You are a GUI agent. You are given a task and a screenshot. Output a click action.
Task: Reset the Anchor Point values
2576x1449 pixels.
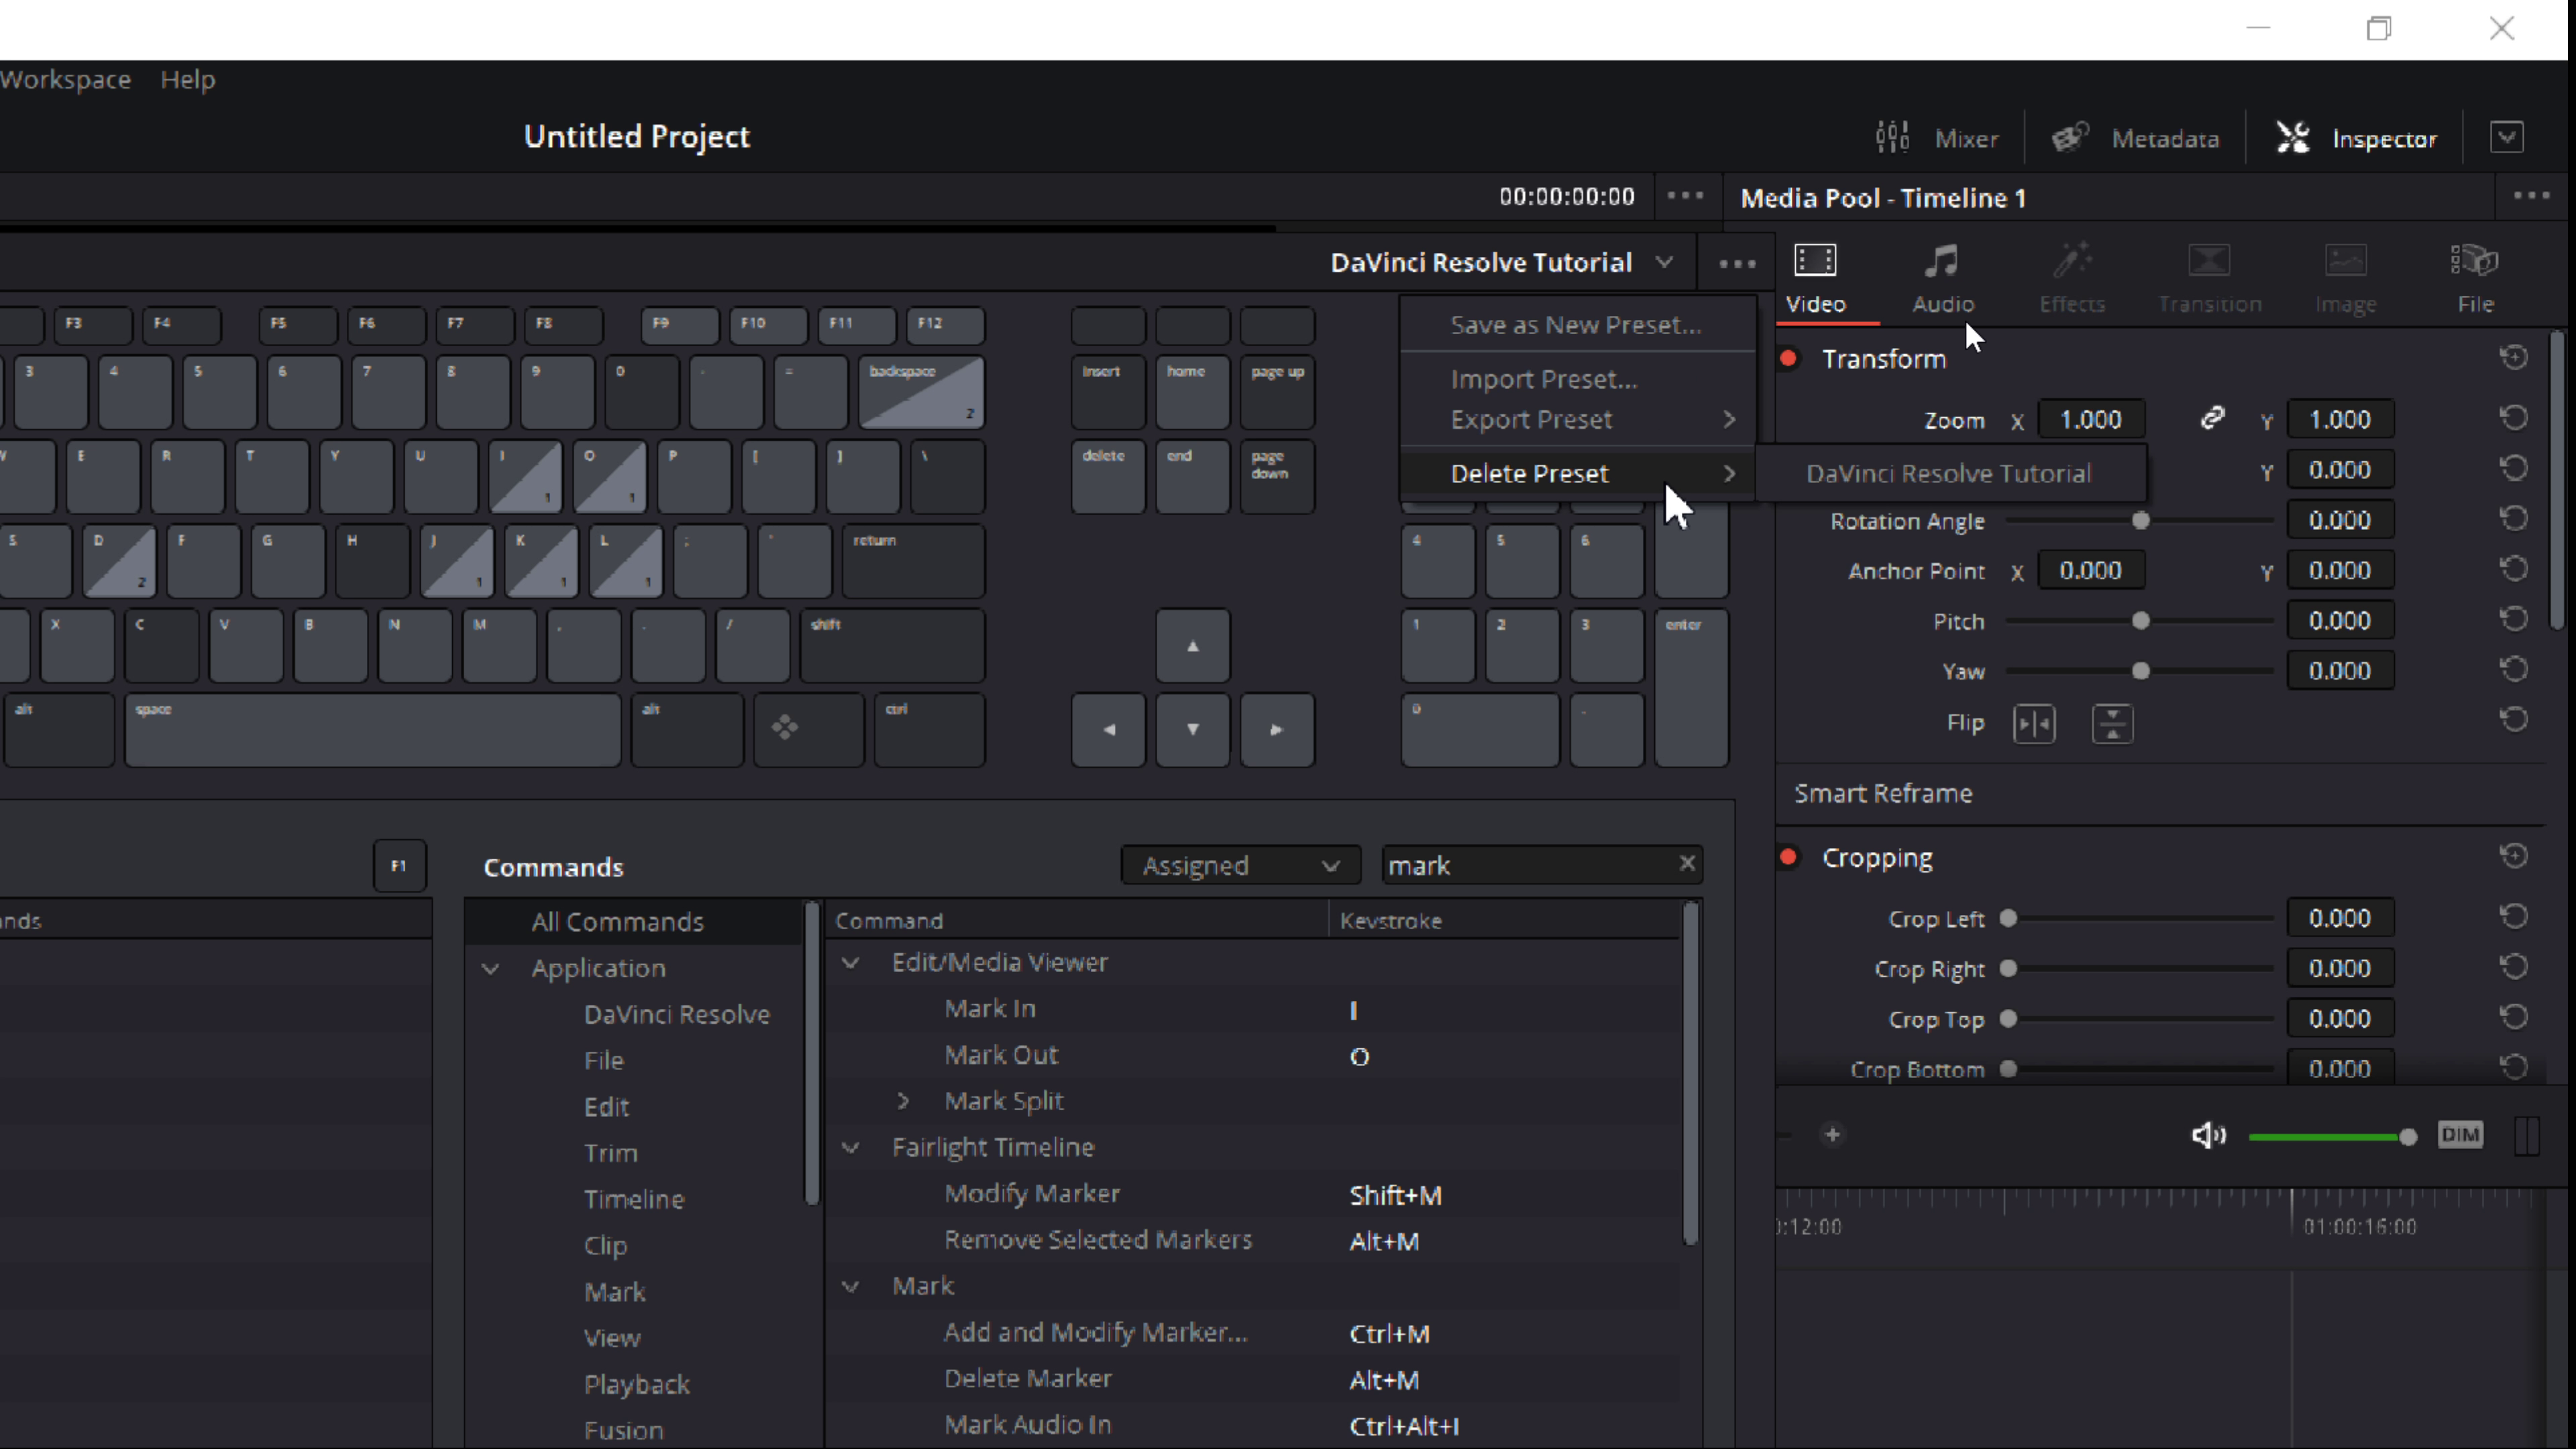(2513, 569)
